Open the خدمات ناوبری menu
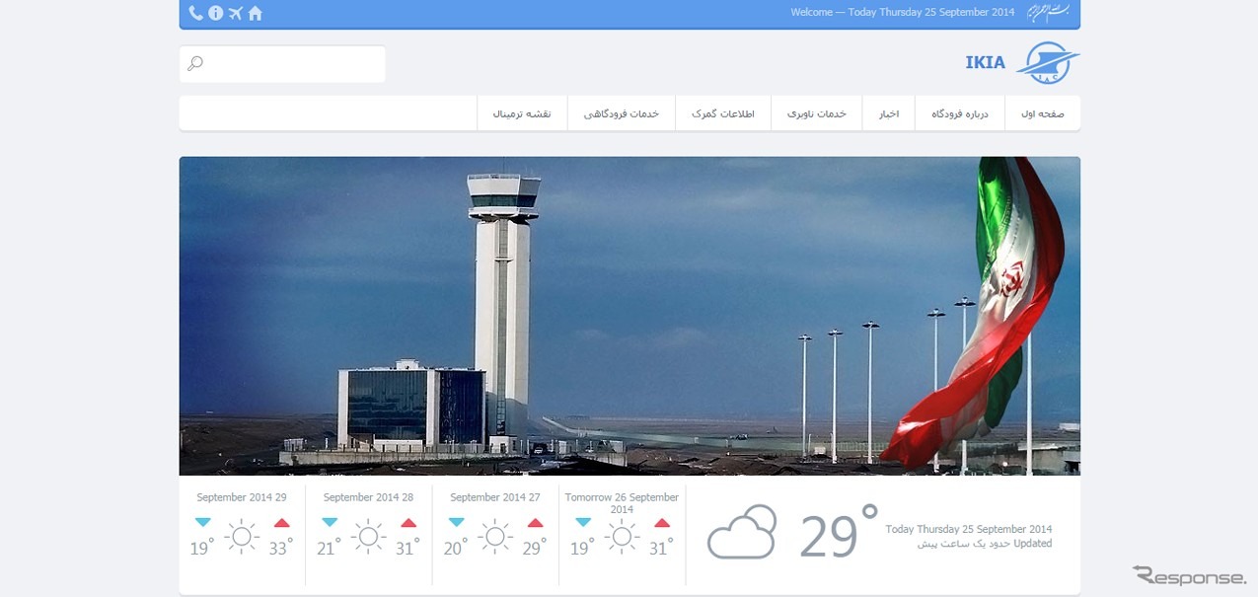 tap(817, 114)
